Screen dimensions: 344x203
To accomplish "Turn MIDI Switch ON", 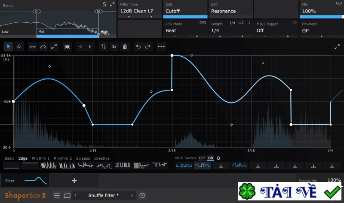I will tap(211, 158).
